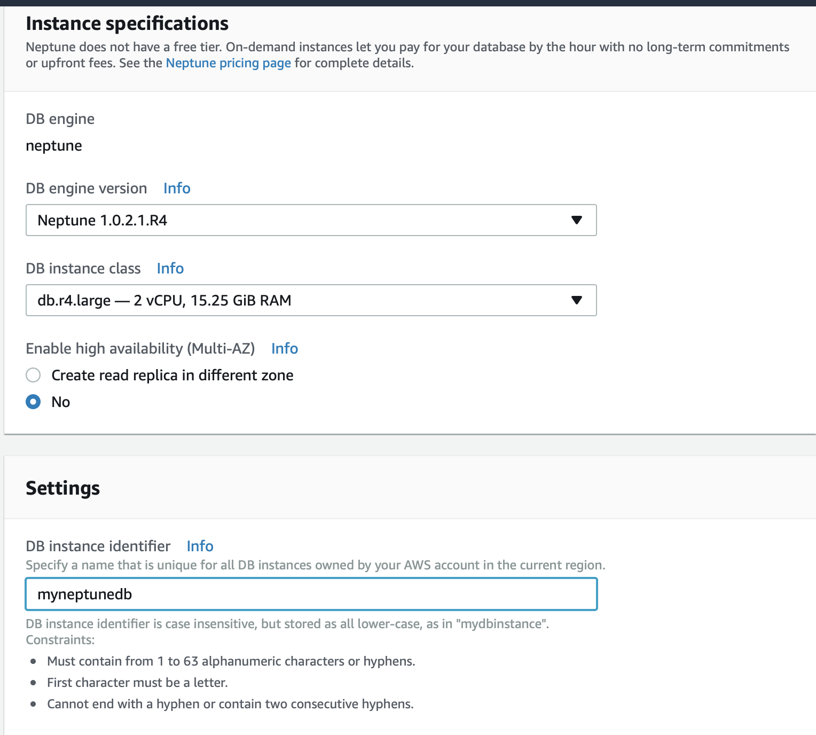Viewport: 816px width, 735px height.
Task: Click the Instance specifications heading
Action: 127,24
